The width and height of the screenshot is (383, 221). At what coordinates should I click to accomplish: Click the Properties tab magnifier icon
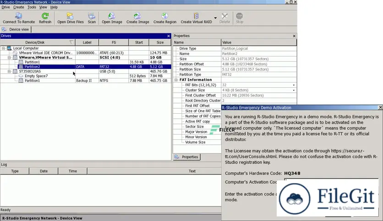point(176,157)
